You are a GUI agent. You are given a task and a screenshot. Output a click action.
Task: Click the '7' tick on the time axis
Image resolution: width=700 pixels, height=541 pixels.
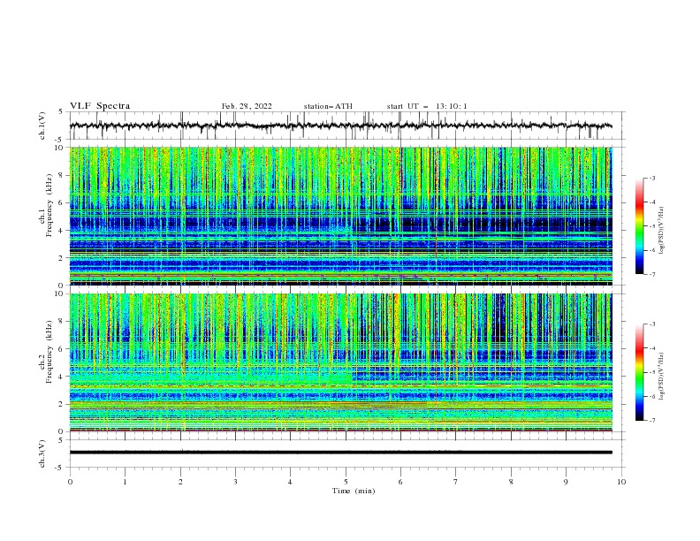click(456, 482)
